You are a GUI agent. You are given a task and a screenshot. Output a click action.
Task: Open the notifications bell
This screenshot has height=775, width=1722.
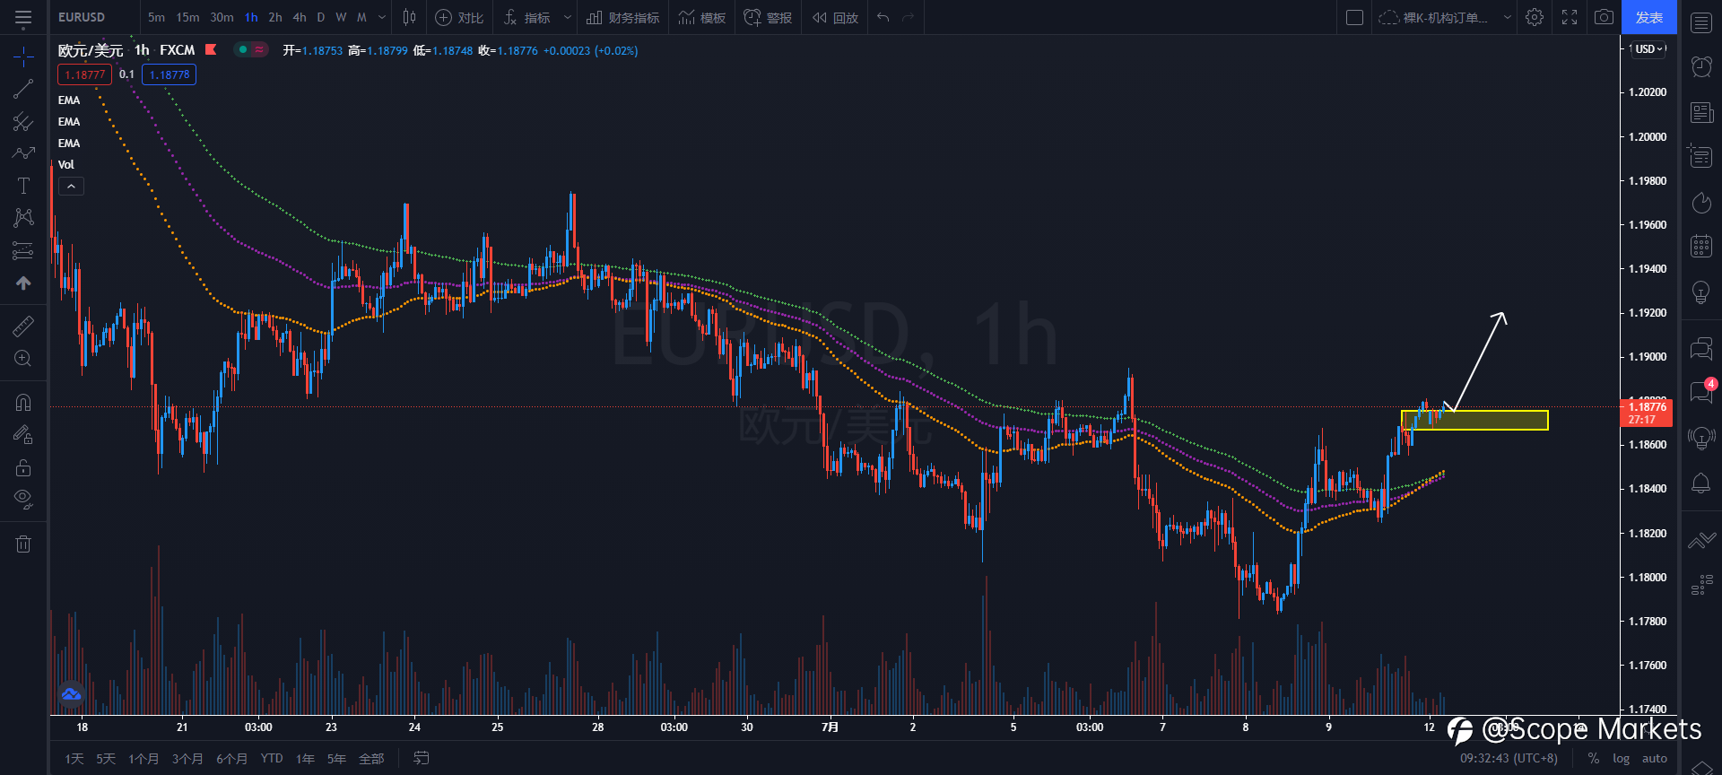click(x=1701, y=483)
